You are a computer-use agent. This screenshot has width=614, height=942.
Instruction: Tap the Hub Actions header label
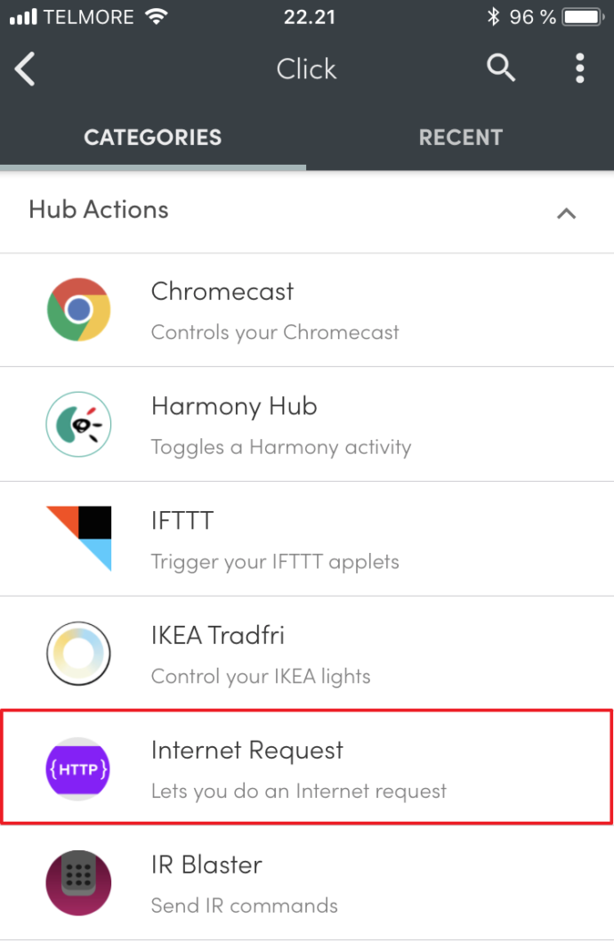[x=99, y=210]
